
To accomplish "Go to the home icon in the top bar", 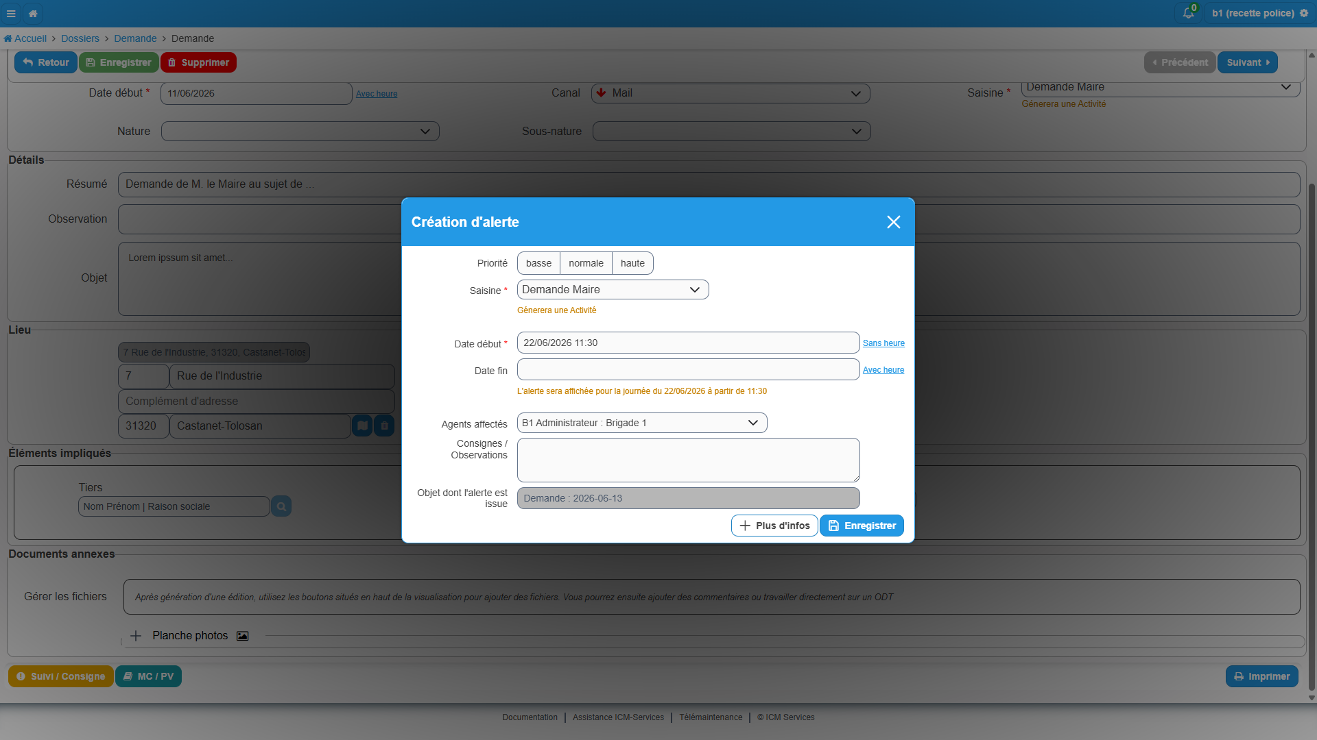I will [x=33, y=13].
